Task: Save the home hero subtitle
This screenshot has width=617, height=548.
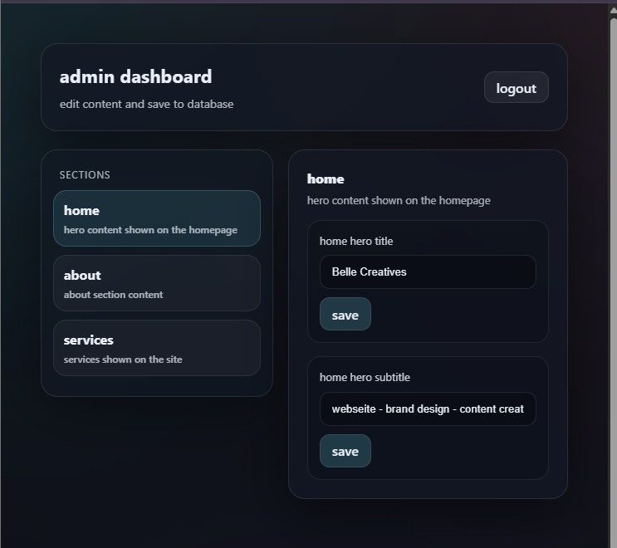Action: pos(345,451)
